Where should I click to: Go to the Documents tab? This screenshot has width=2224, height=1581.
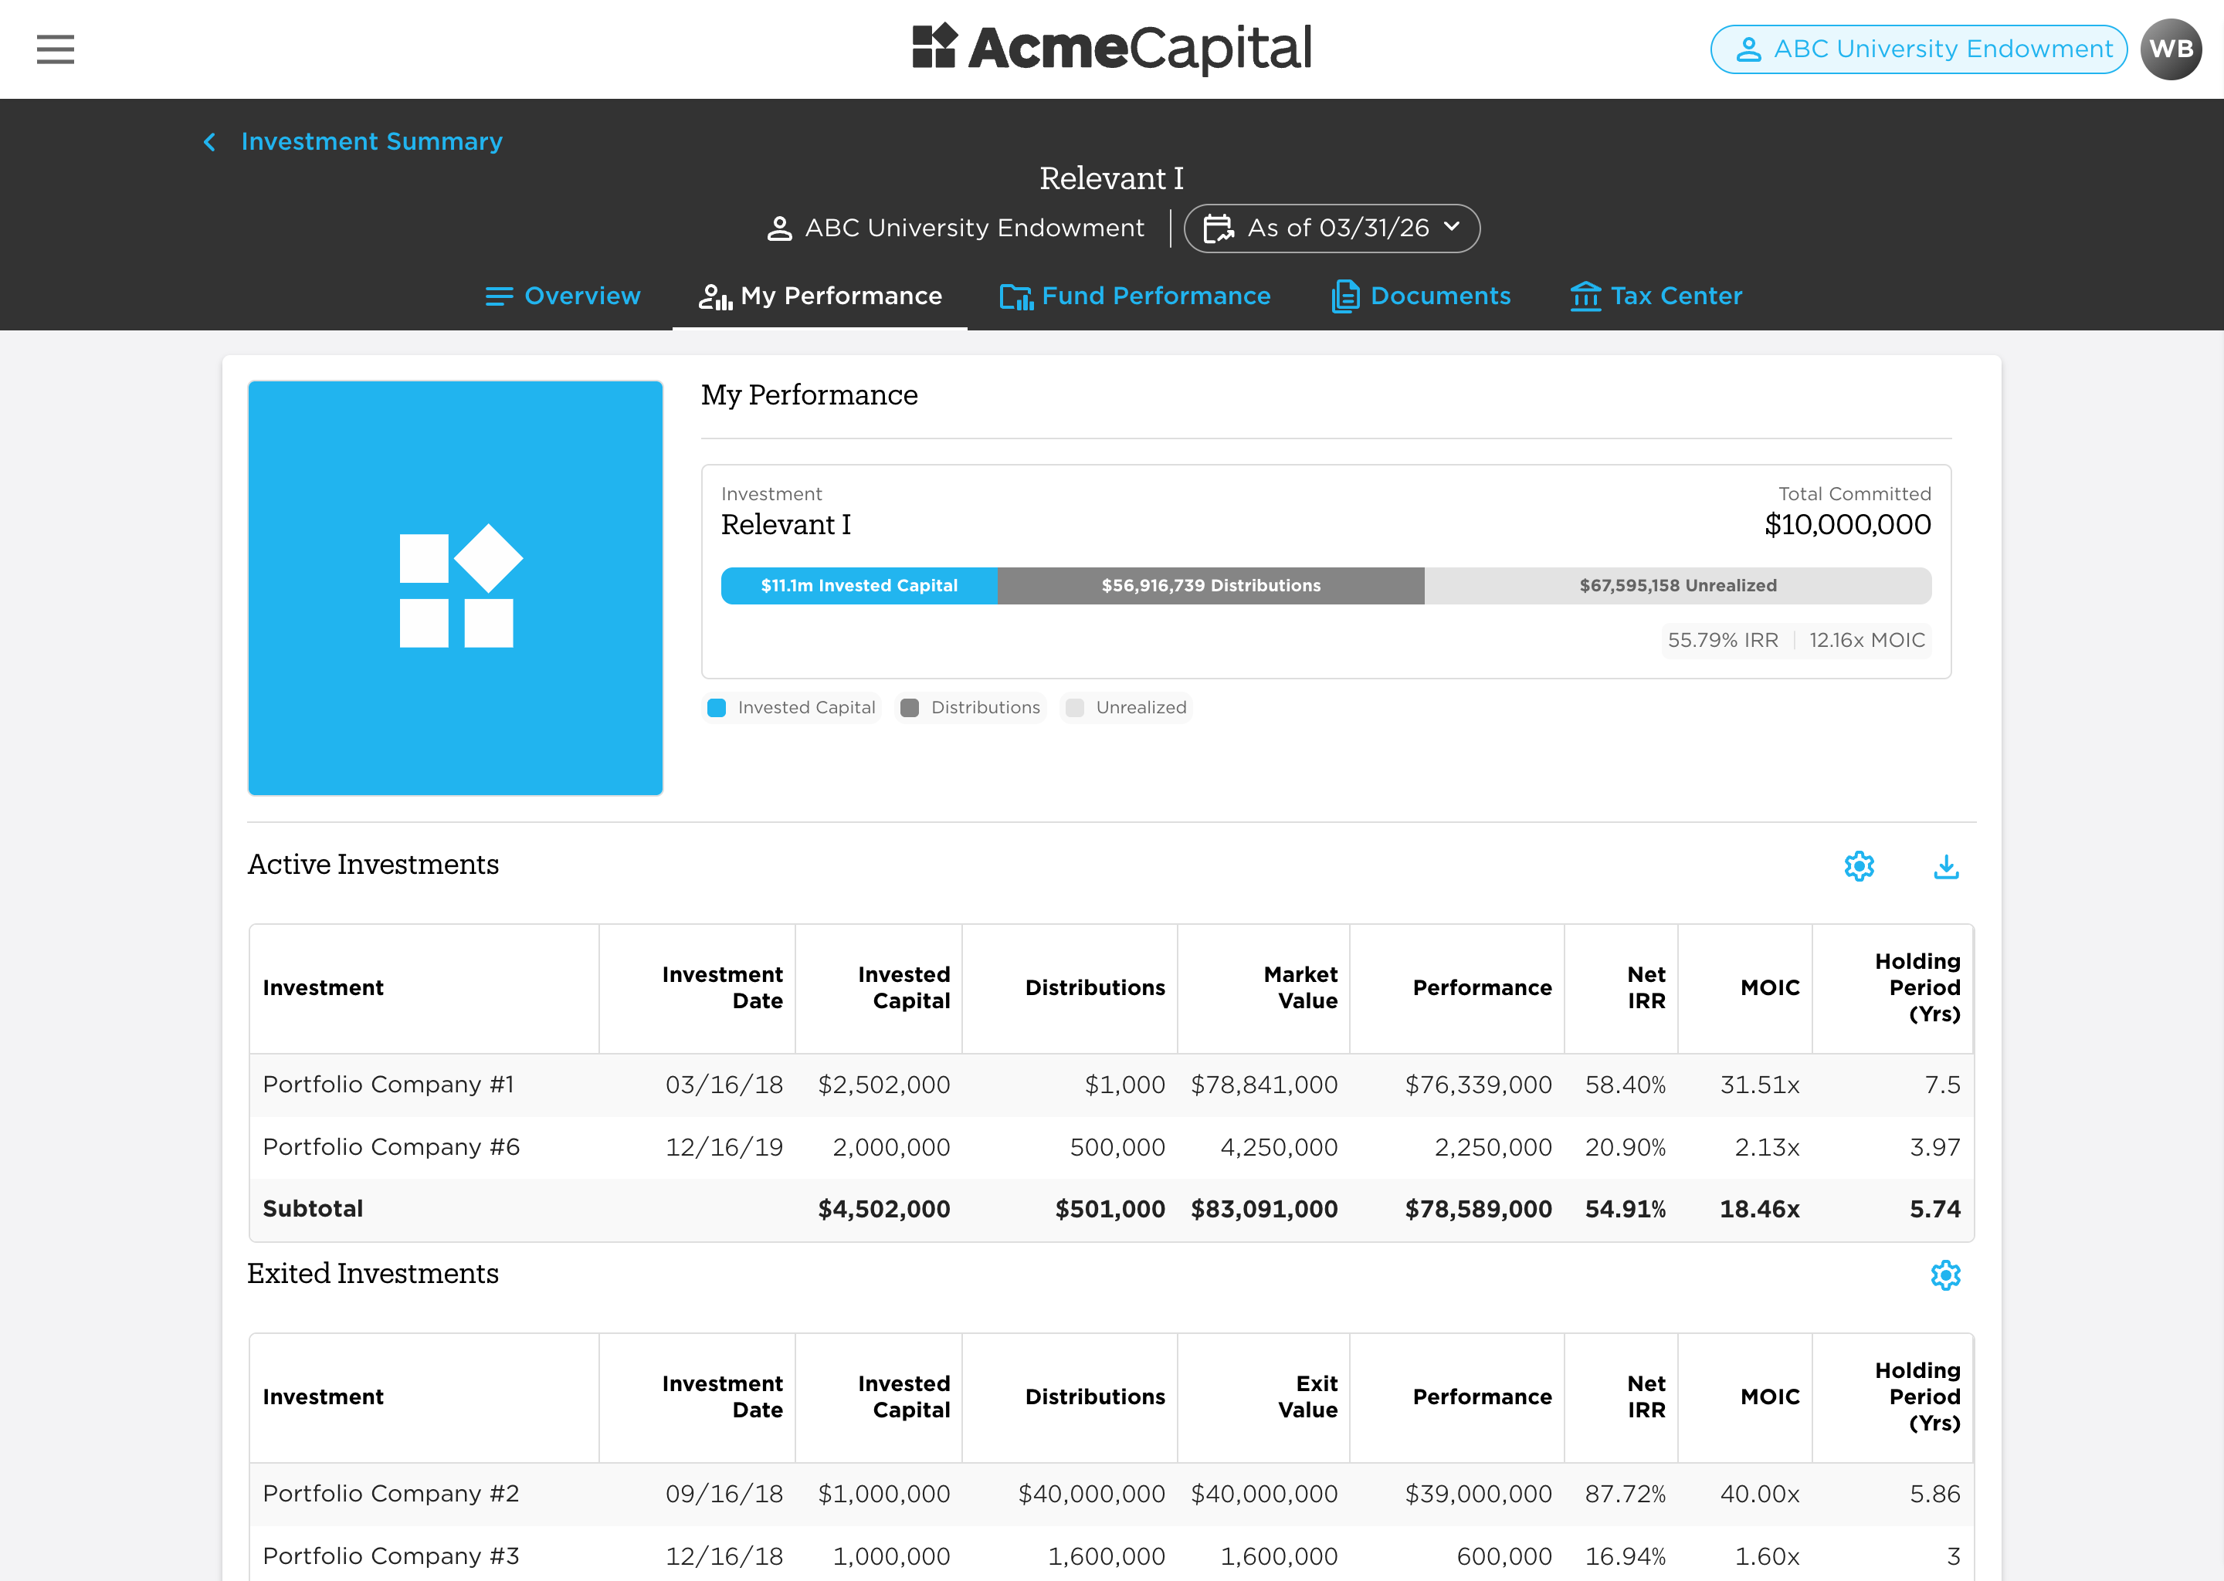1421,296
